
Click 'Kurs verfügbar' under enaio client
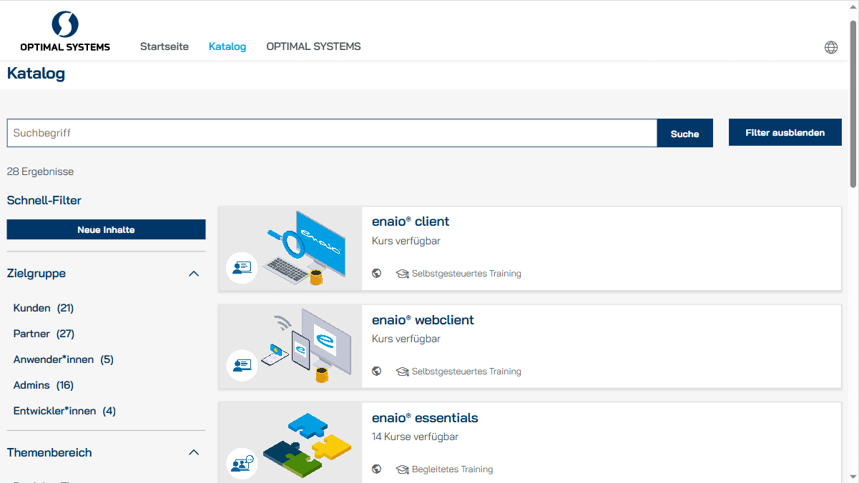[x=406, y=241]
